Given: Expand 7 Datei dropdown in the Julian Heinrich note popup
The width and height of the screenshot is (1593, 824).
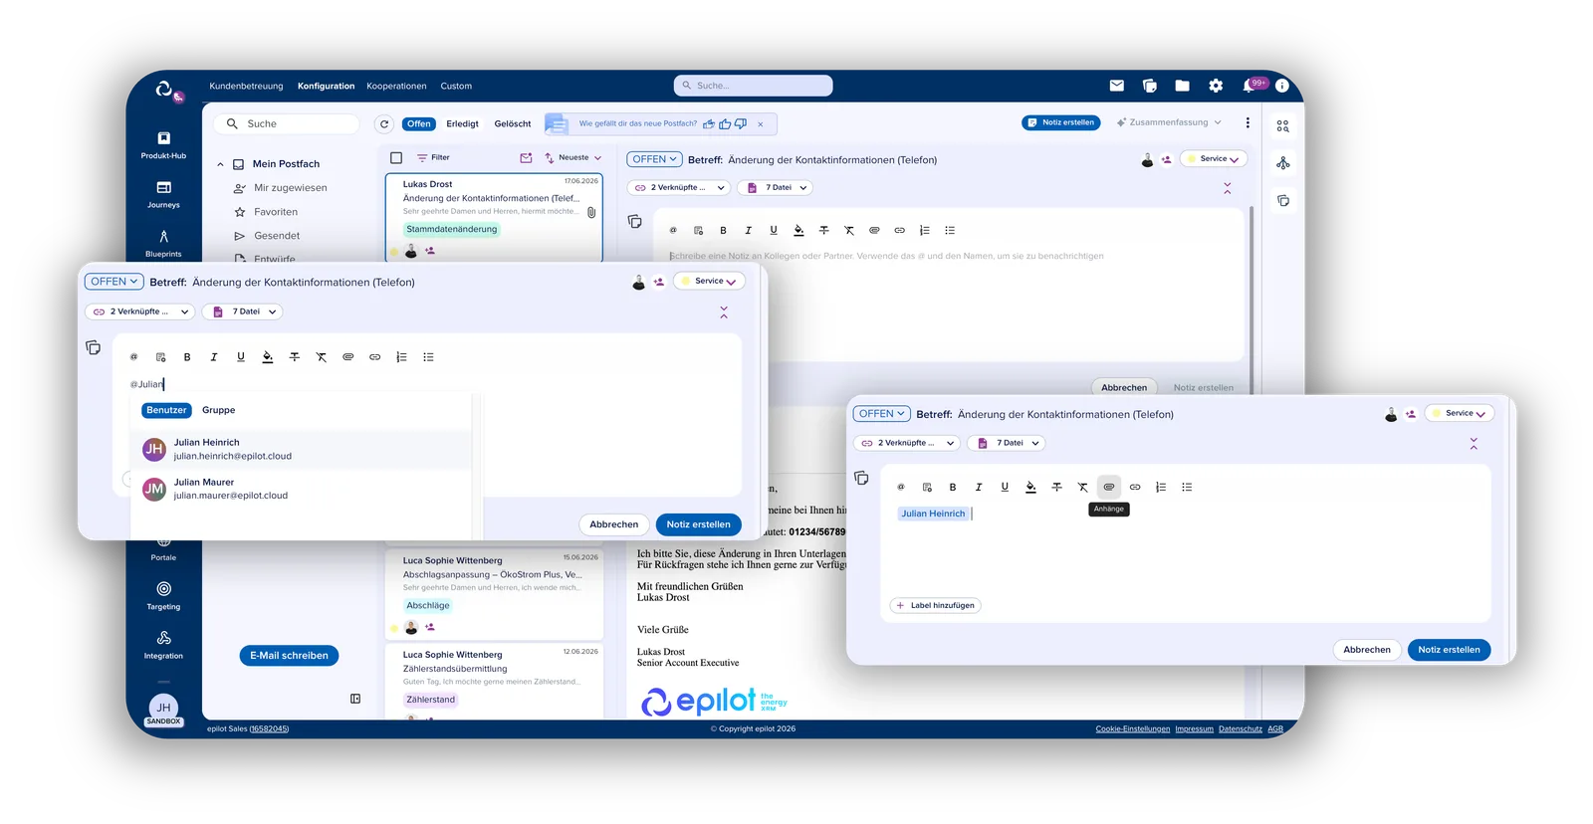Looking at the screenshot, I should (x=1009, y=443).
